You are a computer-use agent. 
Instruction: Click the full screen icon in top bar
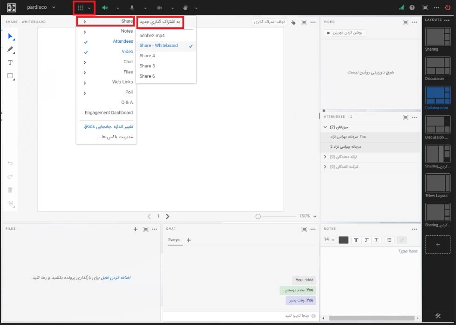point(425,8)
